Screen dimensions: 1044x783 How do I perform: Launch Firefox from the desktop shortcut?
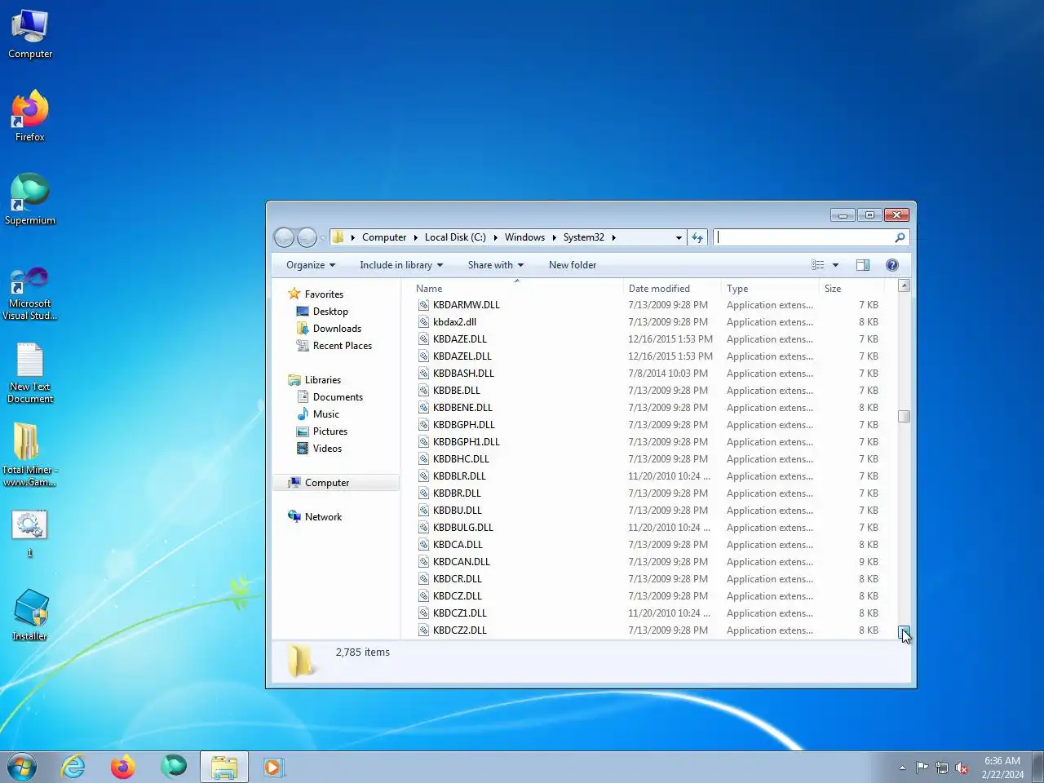pos(30,117)
